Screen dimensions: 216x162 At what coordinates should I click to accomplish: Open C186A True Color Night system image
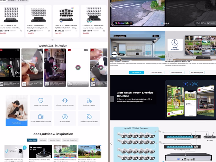(66, 15)
